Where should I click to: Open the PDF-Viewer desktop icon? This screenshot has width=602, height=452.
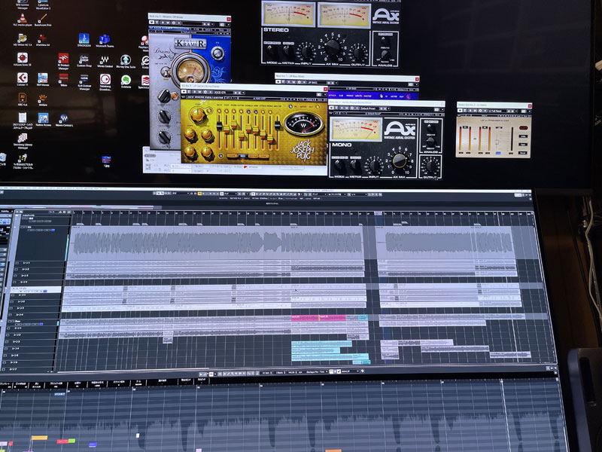pos(43,80)
